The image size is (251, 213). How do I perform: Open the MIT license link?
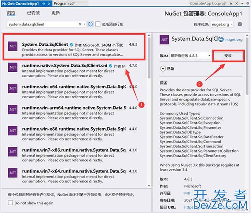(188, 193)
